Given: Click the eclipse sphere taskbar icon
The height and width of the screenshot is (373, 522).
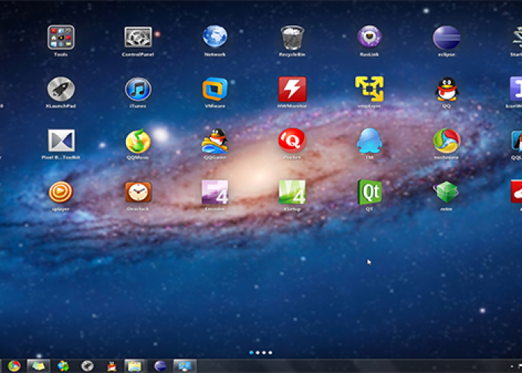Looking at the screenshot, I should tap(160, 366).
